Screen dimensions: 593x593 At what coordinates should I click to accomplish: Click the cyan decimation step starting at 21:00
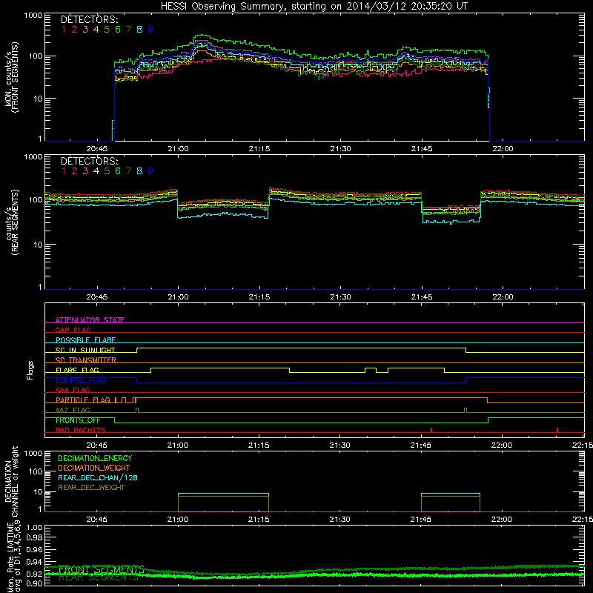point(223,494)
